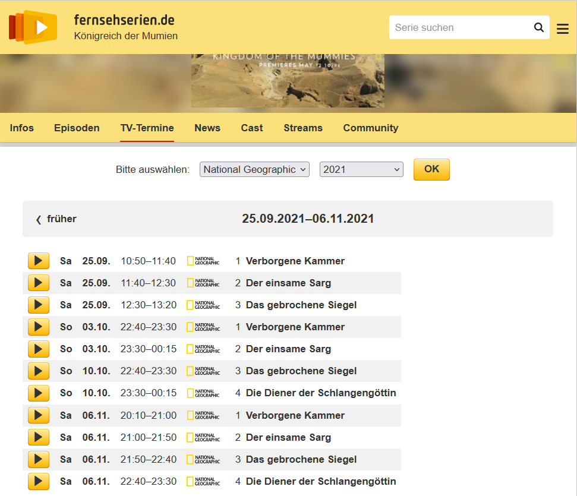Screen dimensions: 577x496
Task: Go to earlier dates via früher
Action: (56, 219)
